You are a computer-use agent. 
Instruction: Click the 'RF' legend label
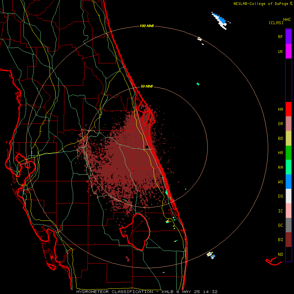pyautogui.click(x=280, y=37)
